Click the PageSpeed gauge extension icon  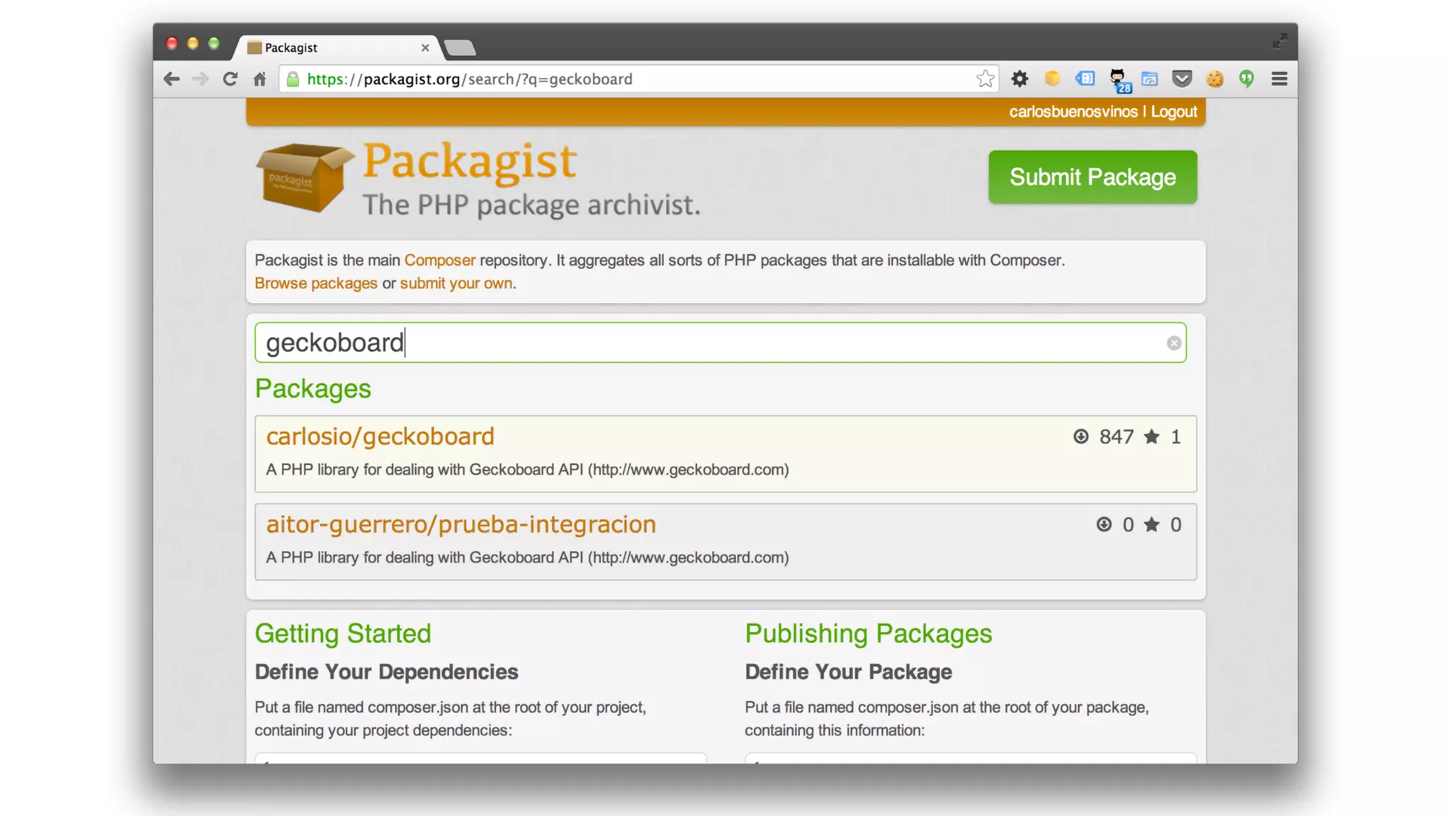tap(1149, 79)
